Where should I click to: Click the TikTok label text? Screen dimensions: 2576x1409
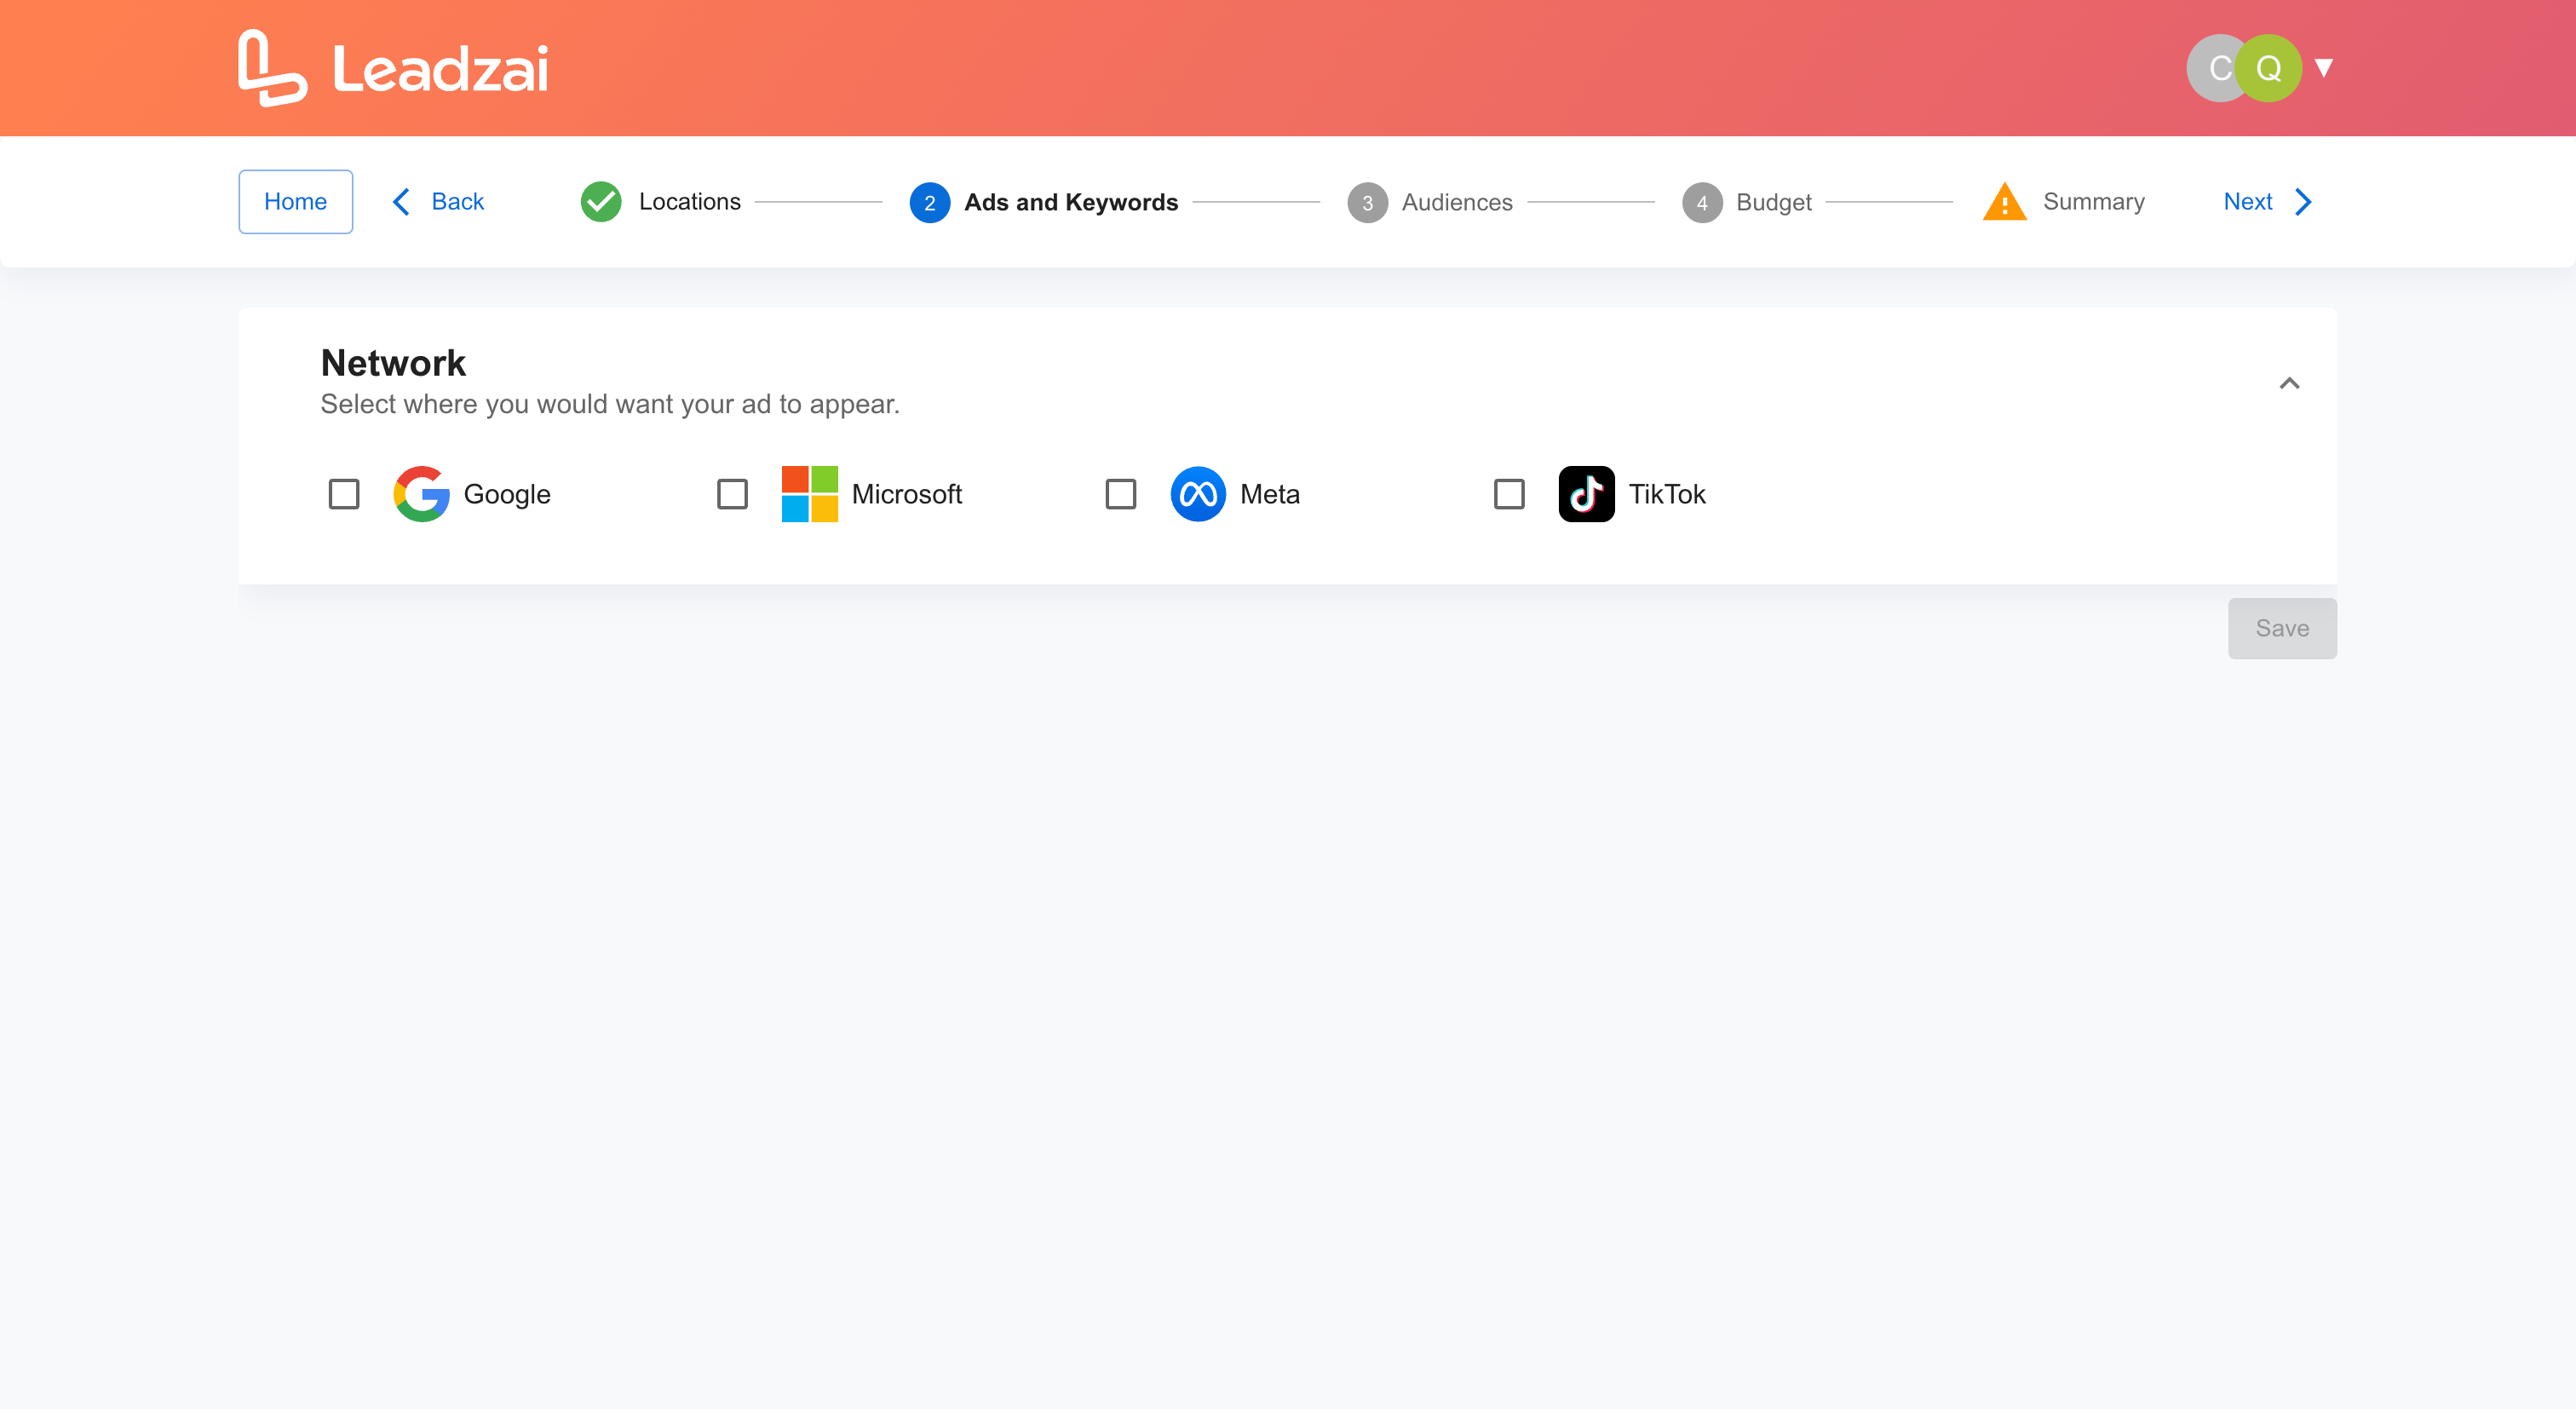tap(1667, 494)
